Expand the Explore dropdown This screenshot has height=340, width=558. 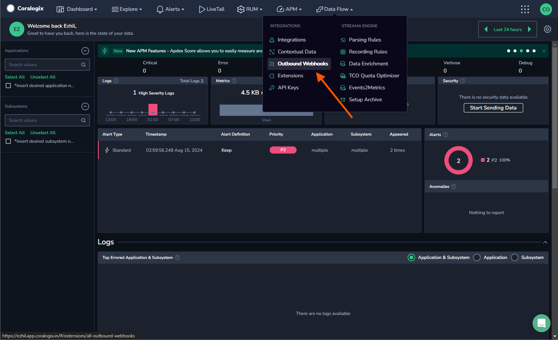(x=127, y=9)
